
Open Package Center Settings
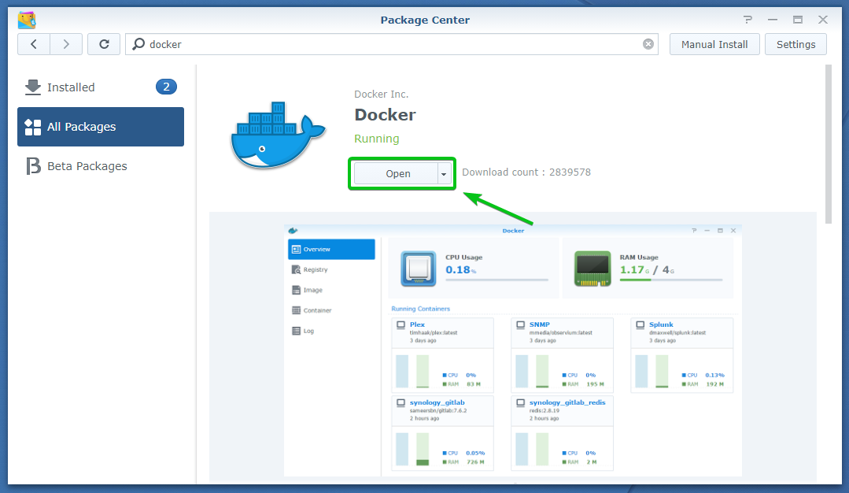point(795,44)
